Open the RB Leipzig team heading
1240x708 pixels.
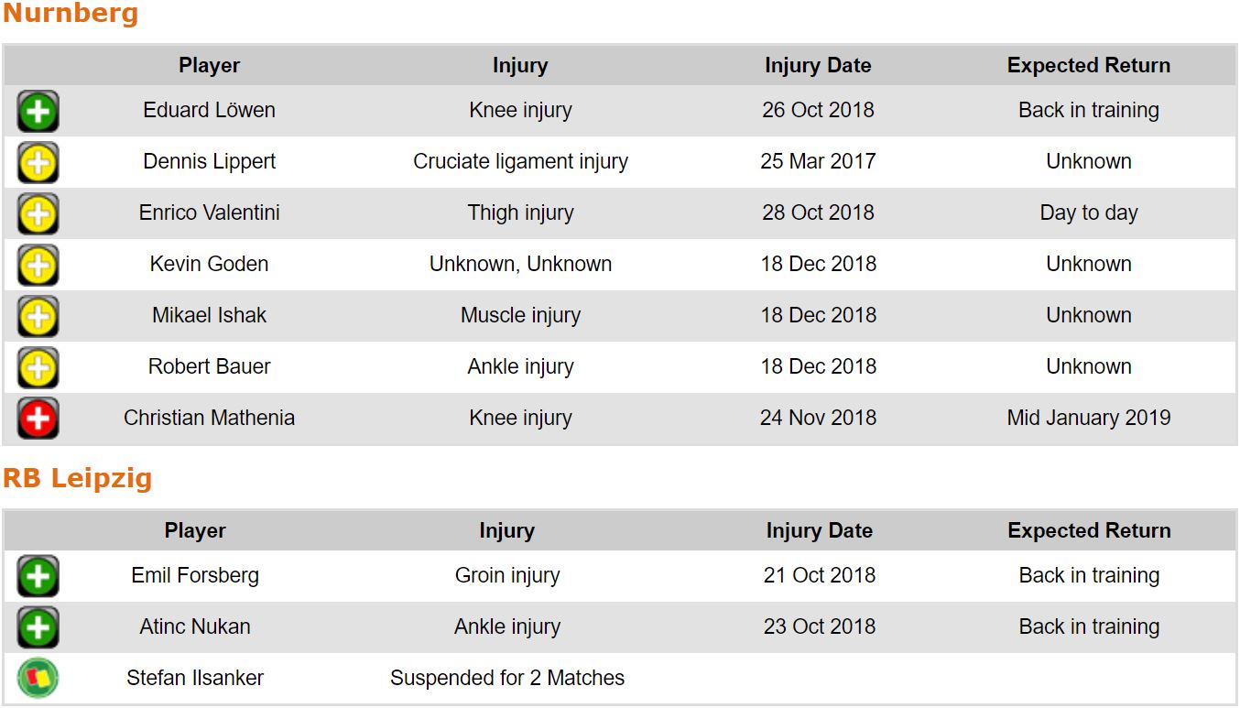(x=77, y=478)
